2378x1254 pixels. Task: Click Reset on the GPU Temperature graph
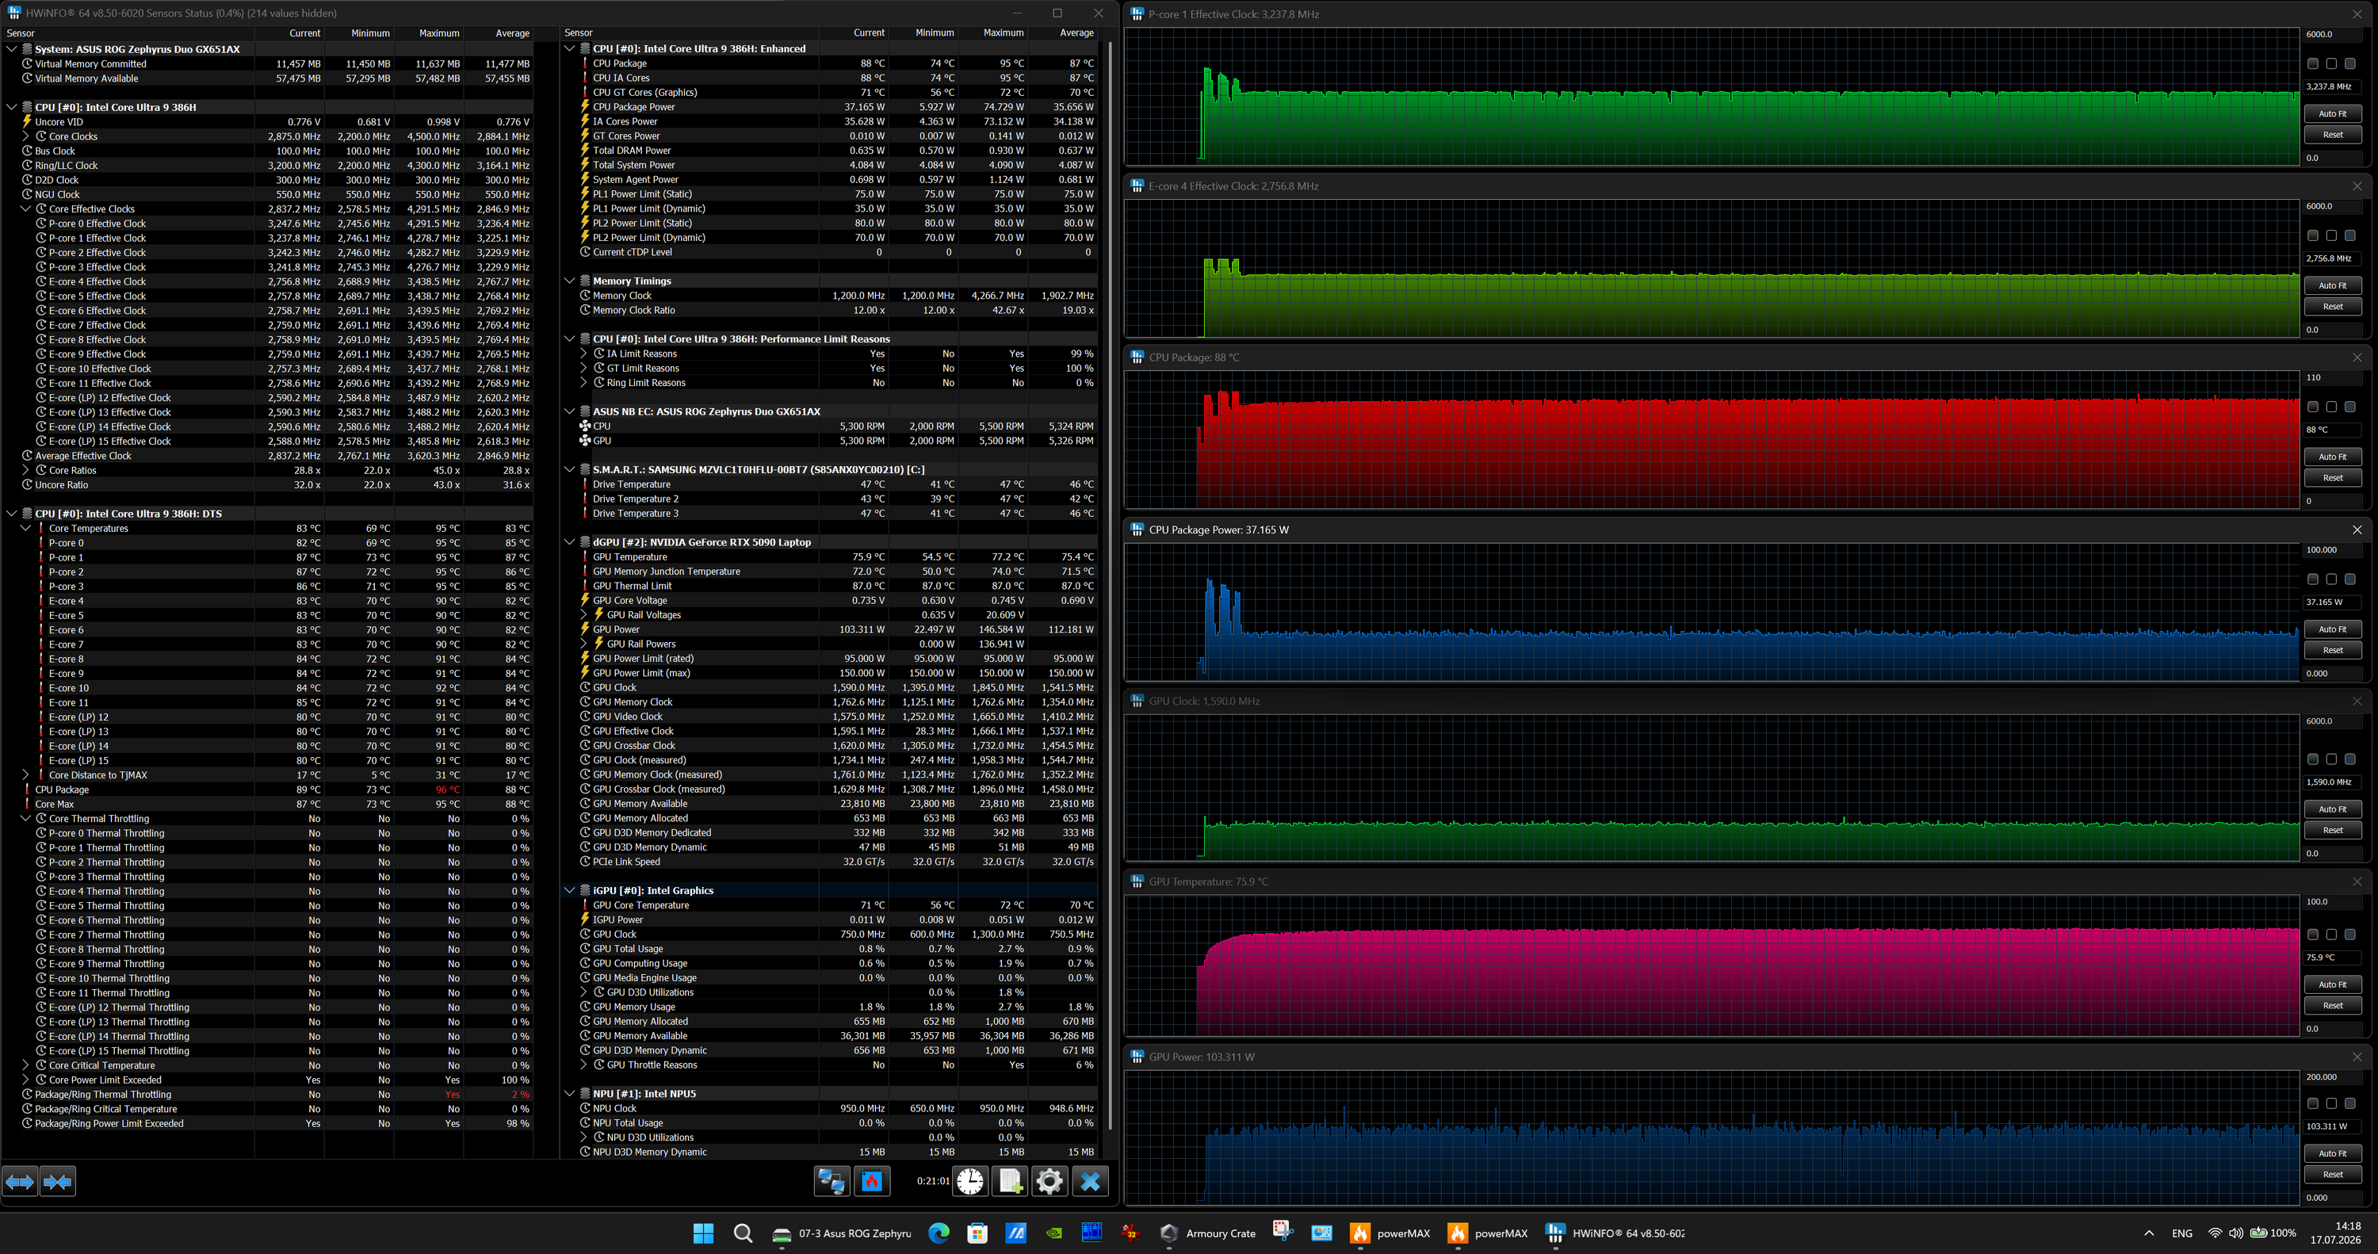[2333, 1006]
